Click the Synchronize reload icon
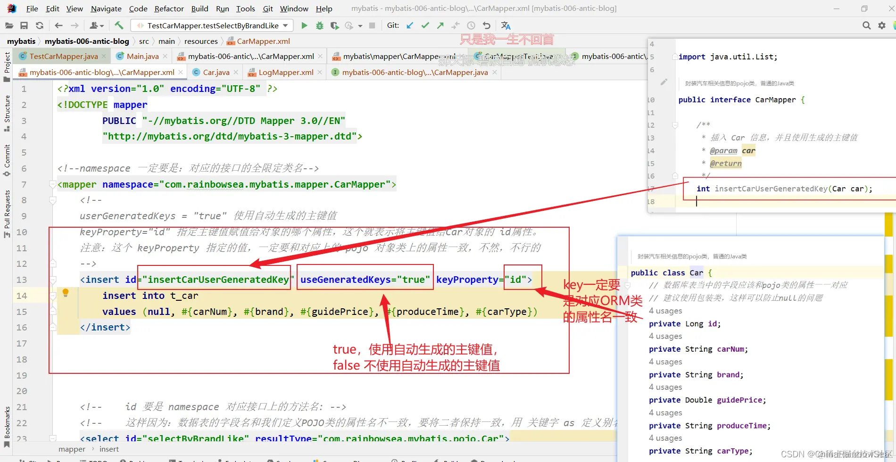 40,25
